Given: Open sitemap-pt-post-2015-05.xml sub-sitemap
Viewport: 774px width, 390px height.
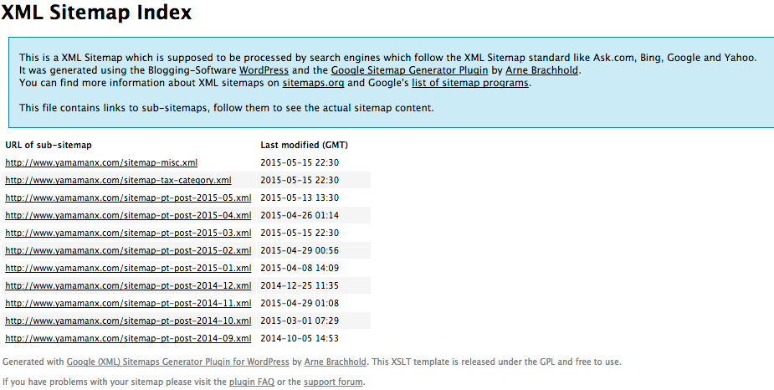Looking at the screenshot, I should point(128,198).
